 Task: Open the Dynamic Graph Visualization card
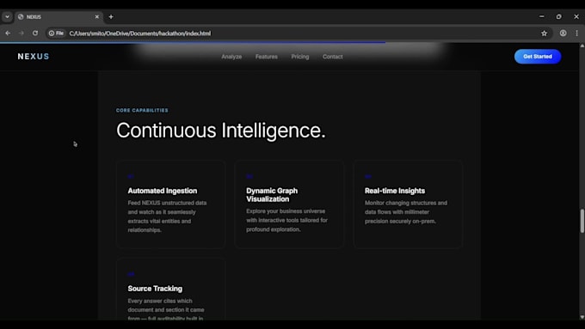(x=289, y=204)
